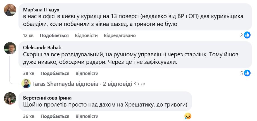Screen dimensions: 257x121
Task: Open Oleksandr Babak's avatar
Action: click(10, 49)
